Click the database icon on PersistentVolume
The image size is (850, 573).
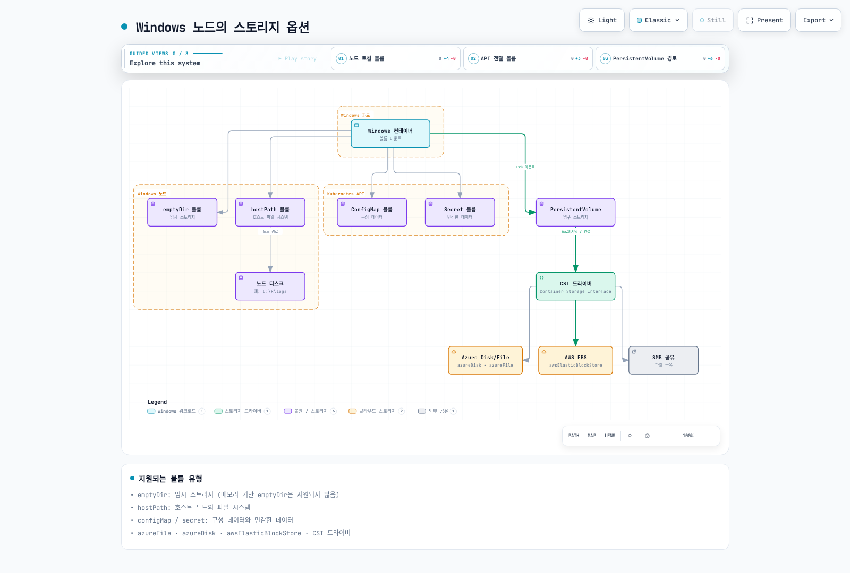pyautogui.click(x=542, y=204)
